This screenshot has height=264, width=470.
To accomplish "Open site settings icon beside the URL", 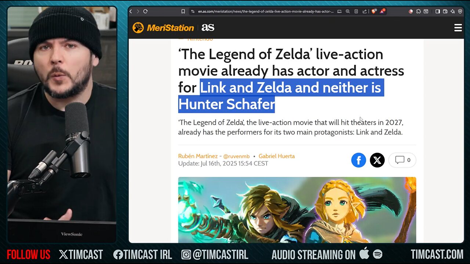I will coord(193,11).
